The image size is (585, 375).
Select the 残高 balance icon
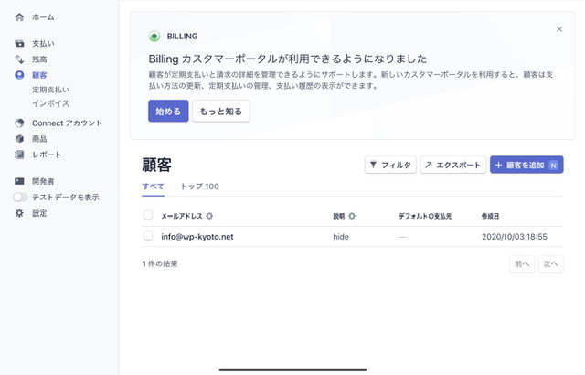click(x=20, y=59)
